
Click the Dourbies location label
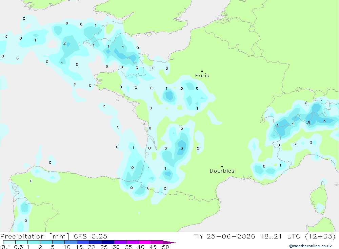pos(222,171)
